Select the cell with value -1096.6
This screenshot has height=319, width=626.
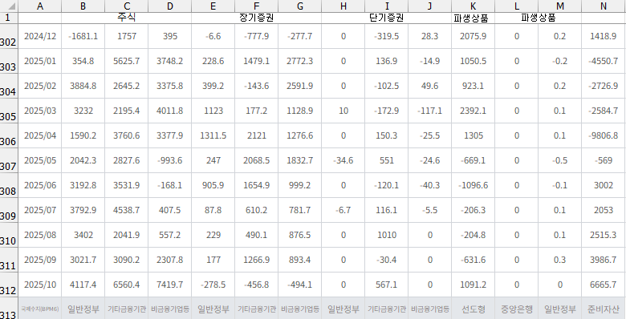tap(473, 185)
